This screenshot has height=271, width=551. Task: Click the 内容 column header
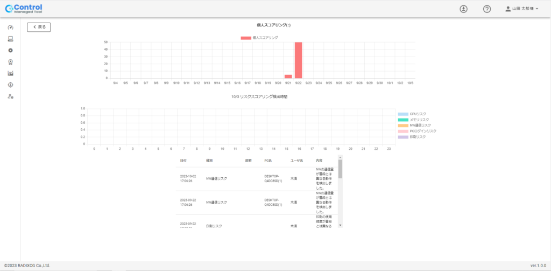click(x=319, y=161)
